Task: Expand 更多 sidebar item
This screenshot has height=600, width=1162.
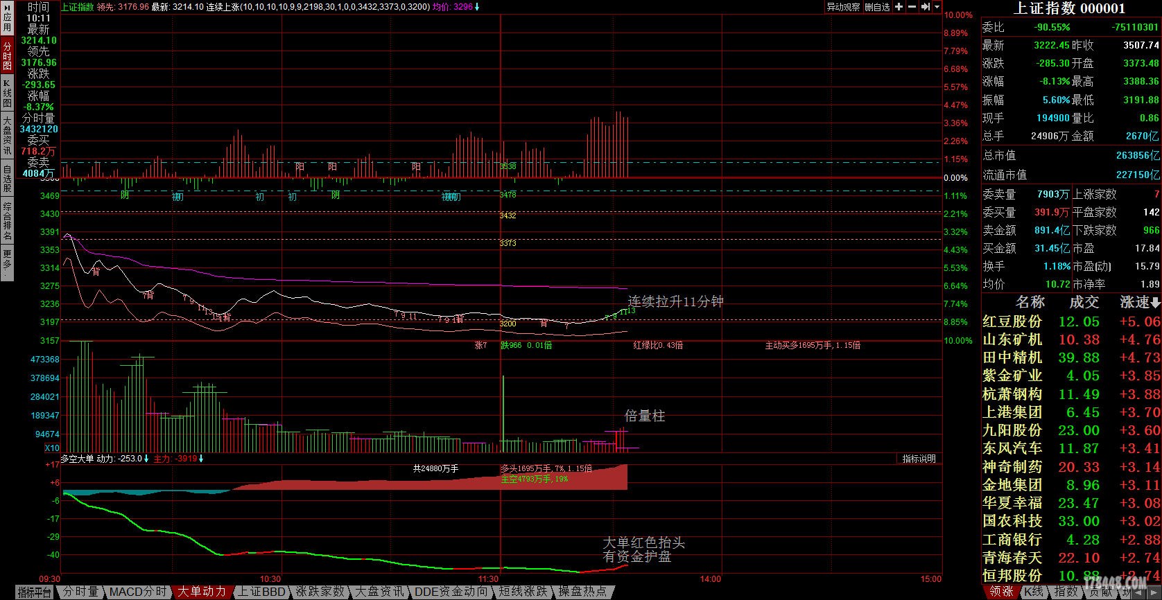Action: pyautogui.click(x=7, y=262)
